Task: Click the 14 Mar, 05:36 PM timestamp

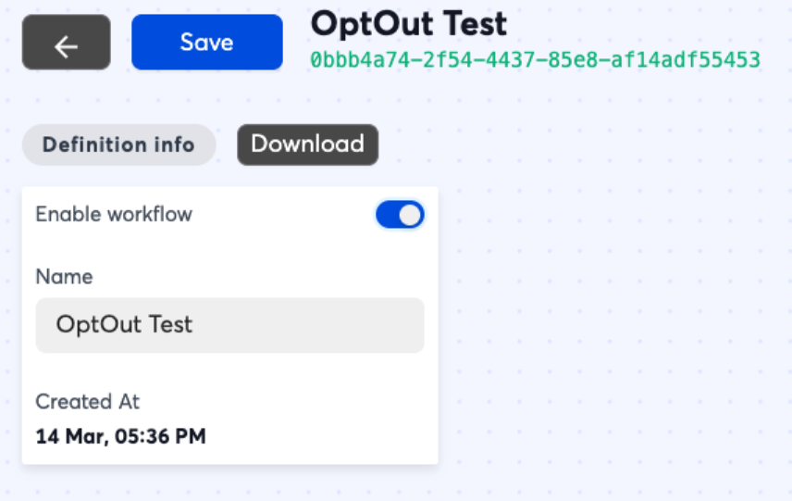Action: click(120, 436)
